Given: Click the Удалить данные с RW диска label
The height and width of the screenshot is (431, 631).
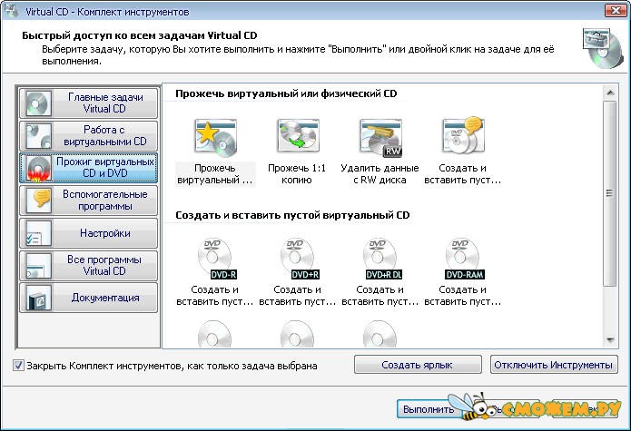Looking at the screenshot, I should pos(380,173).
